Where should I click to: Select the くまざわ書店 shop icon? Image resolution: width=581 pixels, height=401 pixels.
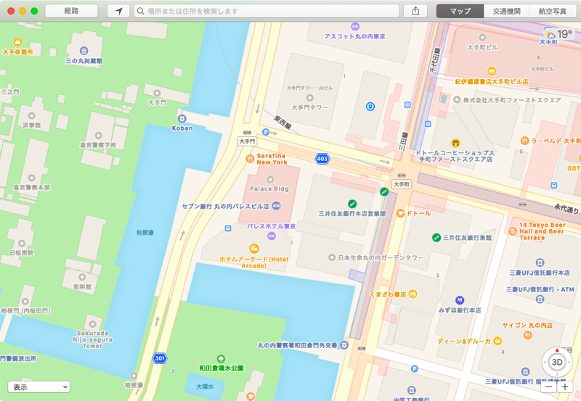tap(413, 294)
